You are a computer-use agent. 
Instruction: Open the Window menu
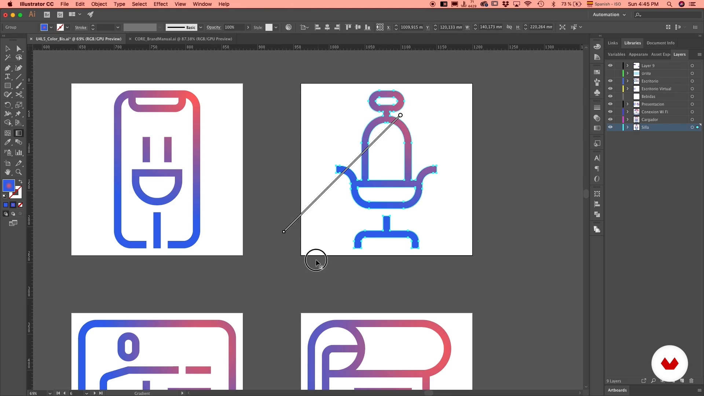coord(202,4)
